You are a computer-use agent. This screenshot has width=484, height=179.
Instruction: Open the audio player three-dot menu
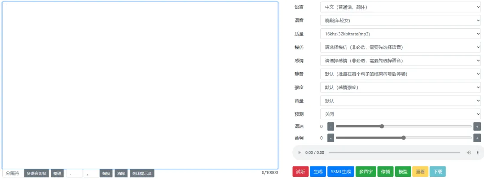pos(478,153)
